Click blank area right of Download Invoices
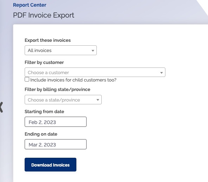This screenshot has width=208, height=182. tap(133, 165)
